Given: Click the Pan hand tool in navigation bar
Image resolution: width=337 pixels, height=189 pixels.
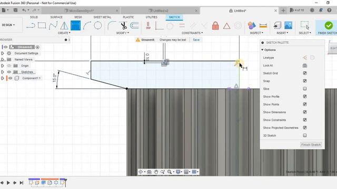Looking at the screenshot, I should pyautogui.click(x=156, y=172).
